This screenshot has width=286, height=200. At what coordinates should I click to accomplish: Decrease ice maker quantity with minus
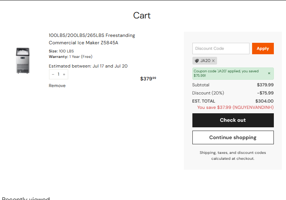[53, 74]
